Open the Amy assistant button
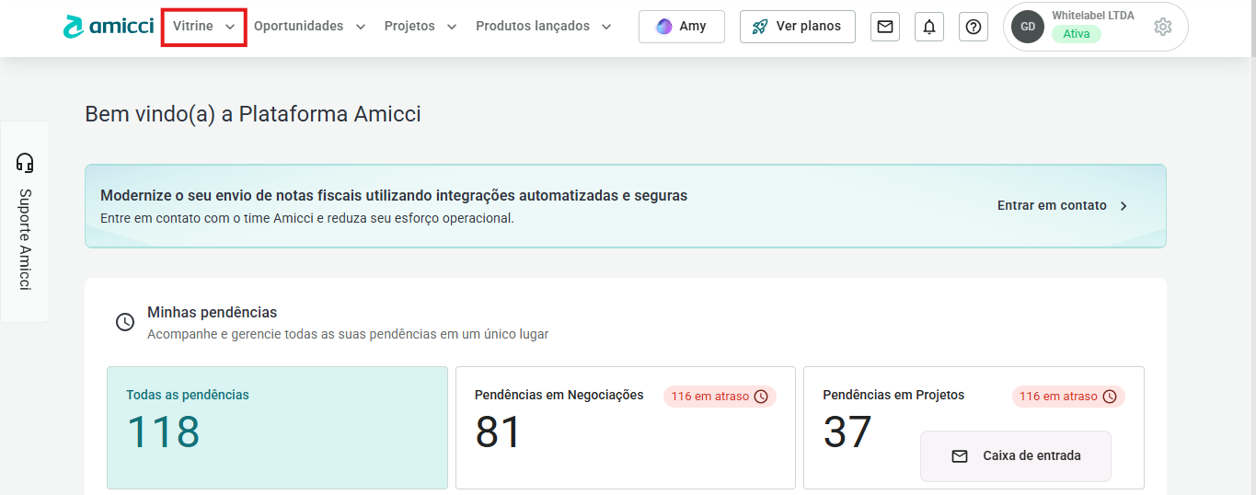This screenshot has width=1256, height=495. [681, 27]
